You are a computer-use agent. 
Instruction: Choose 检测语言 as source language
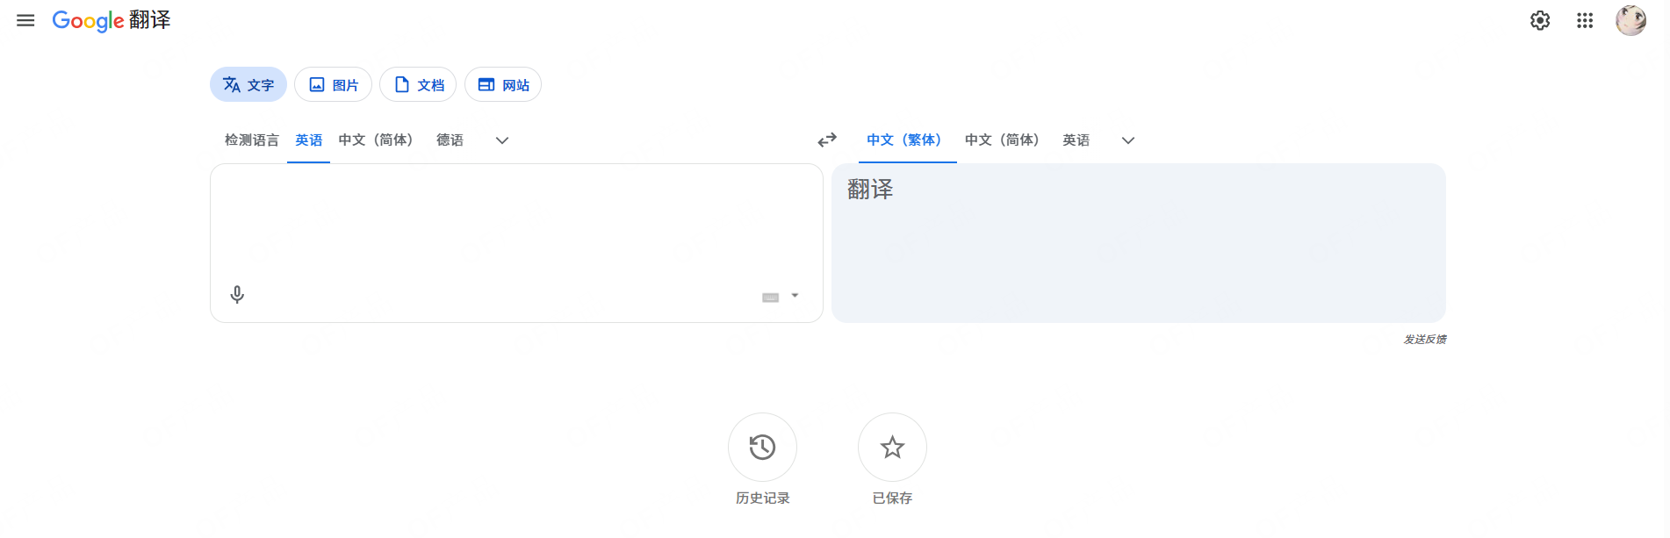[x=251, y=140]
